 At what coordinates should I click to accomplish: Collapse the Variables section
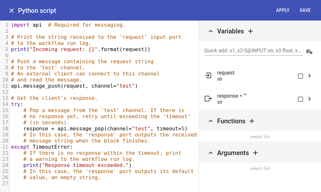[211, 31]
